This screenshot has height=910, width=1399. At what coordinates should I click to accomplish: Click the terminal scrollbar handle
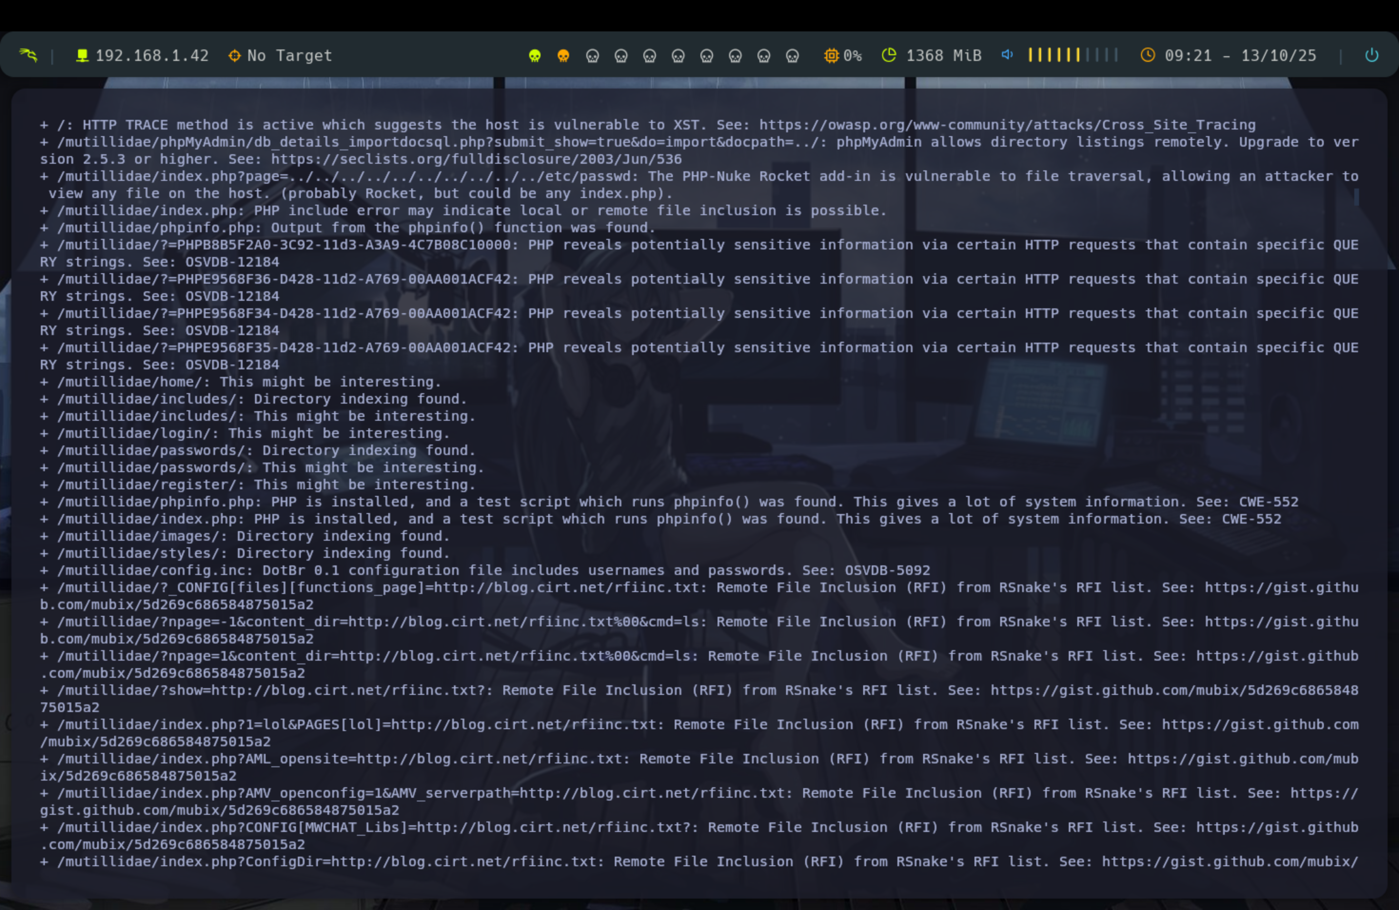coord(1356,197)
